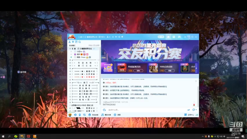Screen dimensions: 247x139
Task: Collapse the 【豪门】魔兽世界公会 root channel
Action: [x=70, y=49]
